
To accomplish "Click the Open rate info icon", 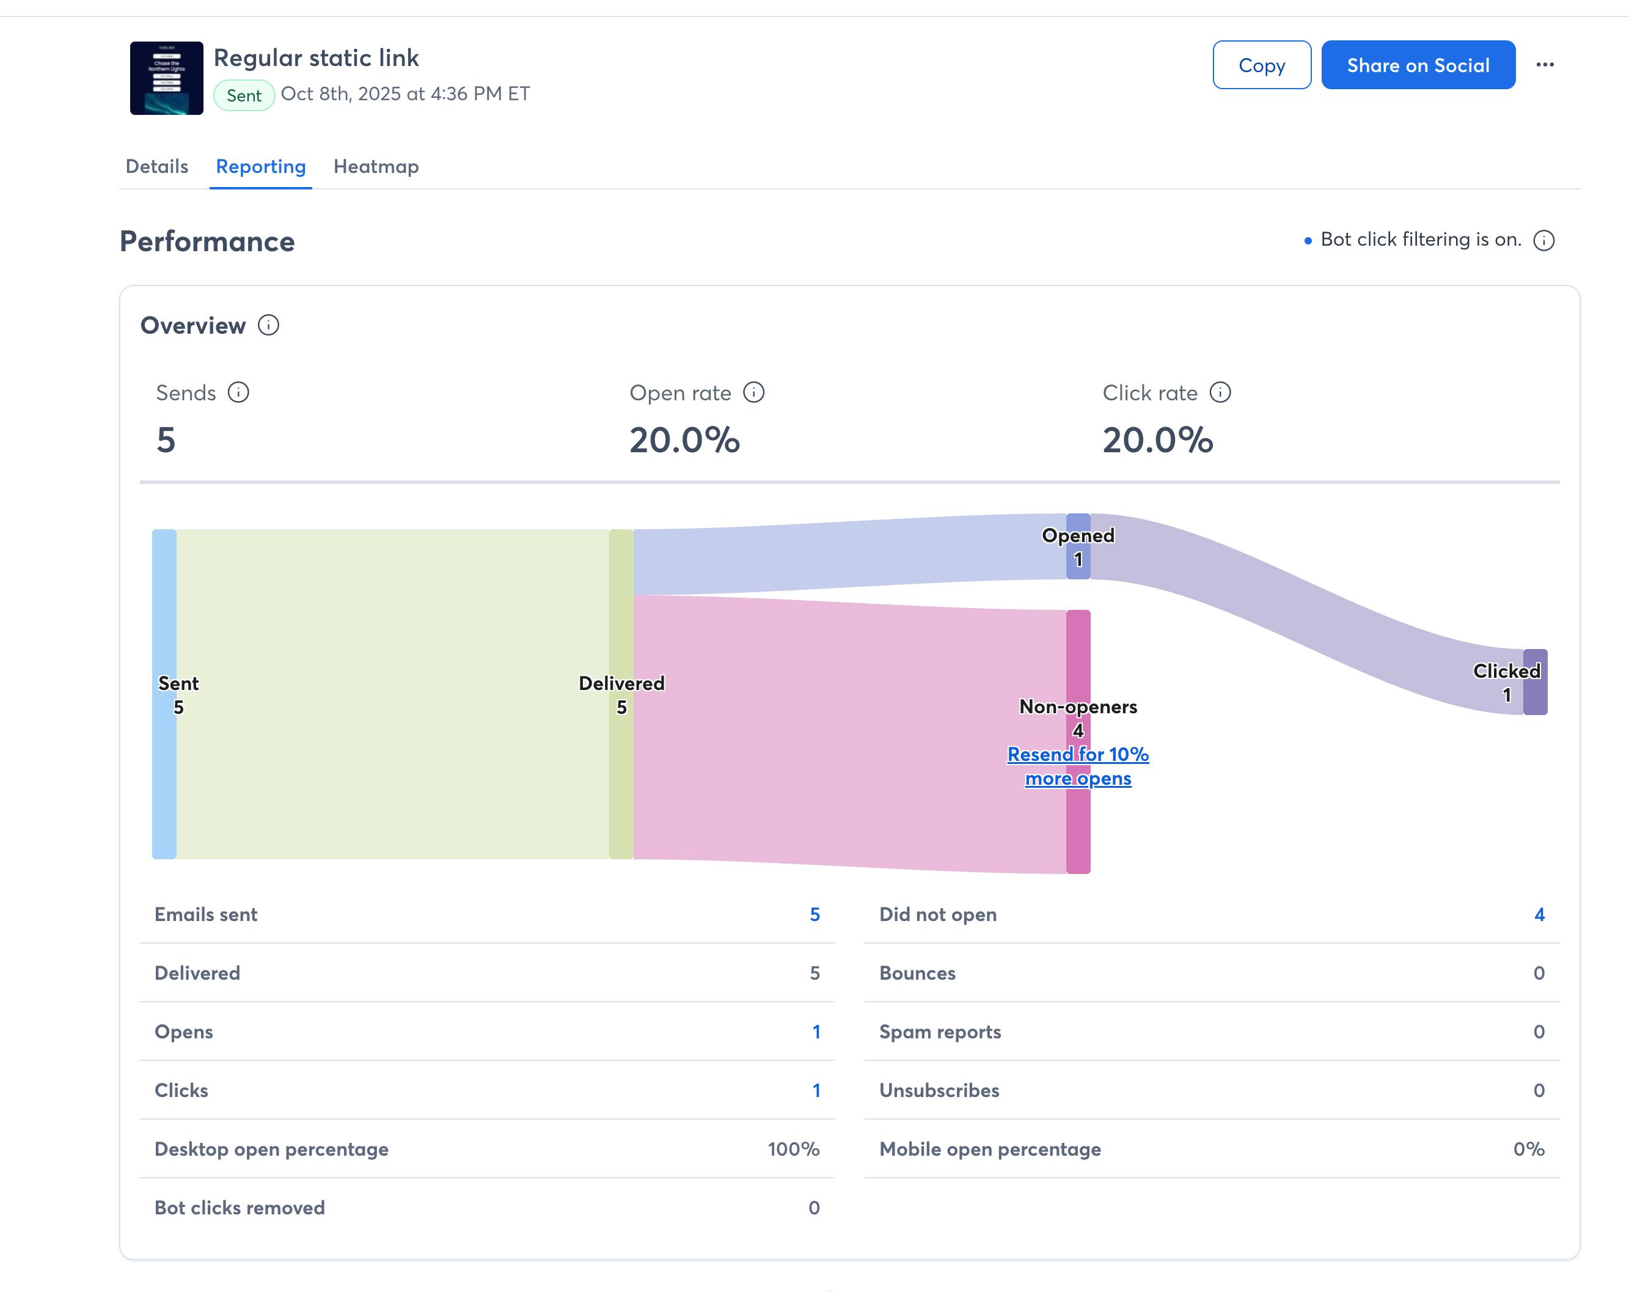I will 753,392.
